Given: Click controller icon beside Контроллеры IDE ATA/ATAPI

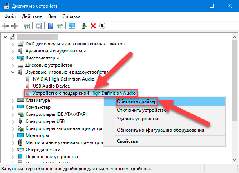Looking at the screenshot, I should point(20,114).
